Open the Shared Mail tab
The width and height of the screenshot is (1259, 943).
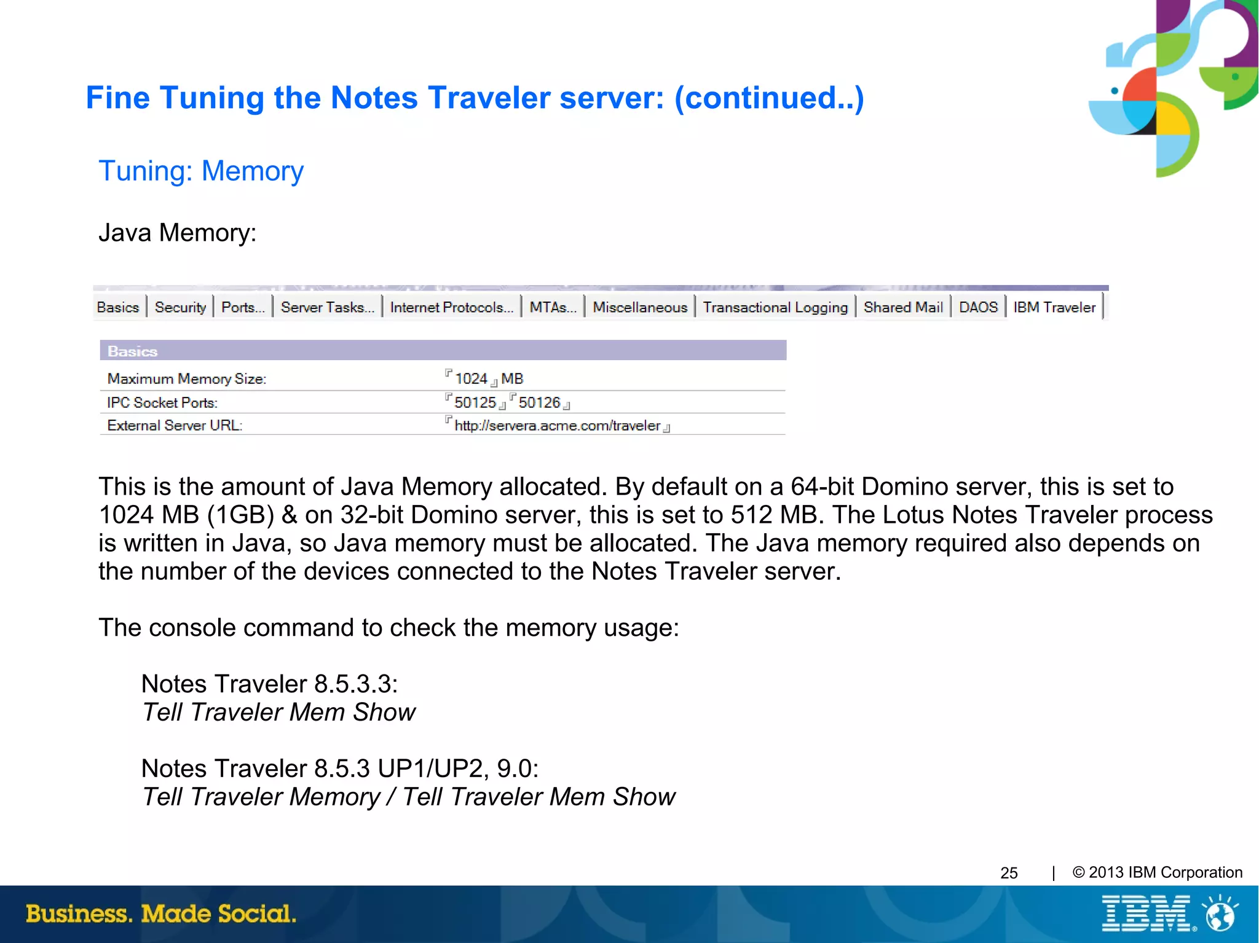pyautogui.click(x=903, y=307)
